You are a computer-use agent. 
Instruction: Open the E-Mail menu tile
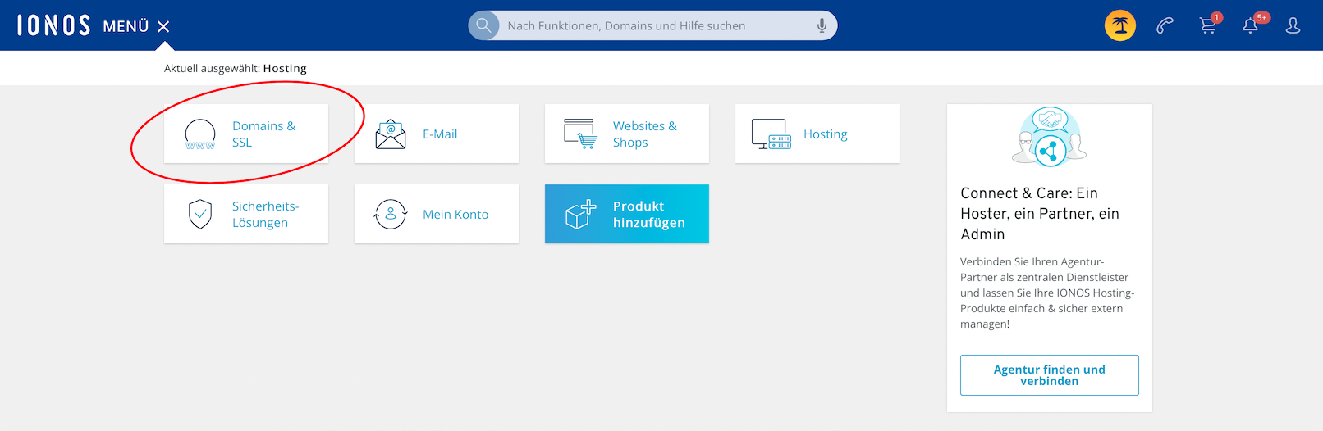point(437,134)
